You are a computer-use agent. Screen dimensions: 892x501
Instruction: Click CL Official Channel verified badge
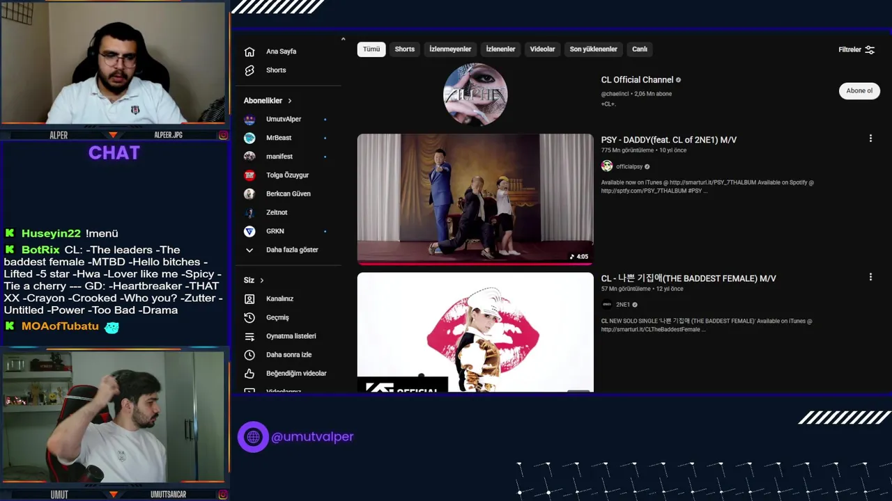678,80
